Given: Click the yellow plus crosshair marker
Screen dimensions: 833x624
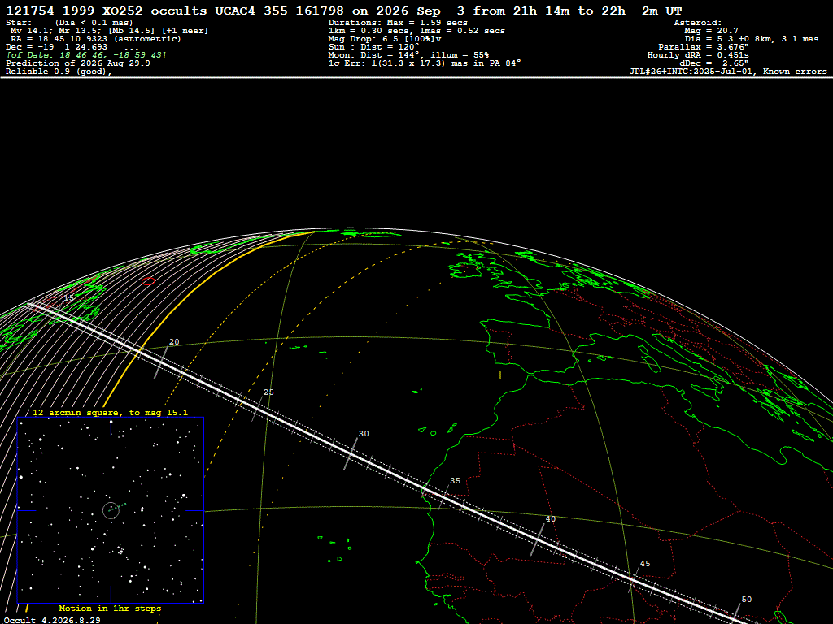Looking at the screenshot, I should [x=500, y=375].
